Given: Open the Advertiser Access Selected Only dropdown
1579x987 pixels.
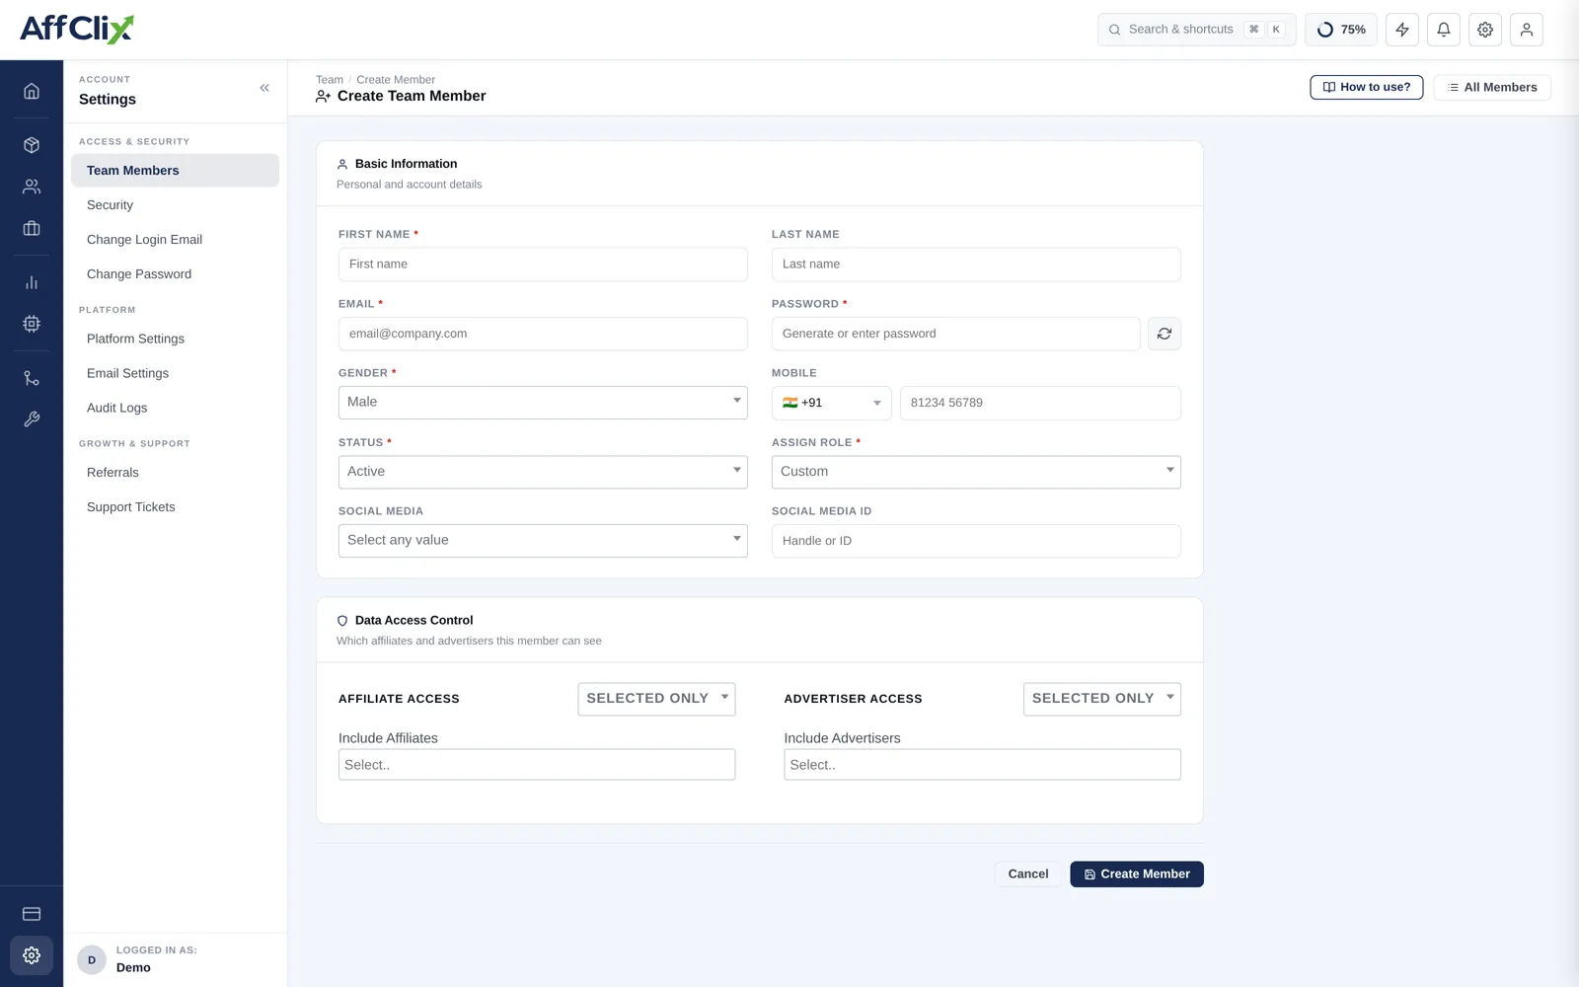Looking at the screenshot, I should 1102,699.
